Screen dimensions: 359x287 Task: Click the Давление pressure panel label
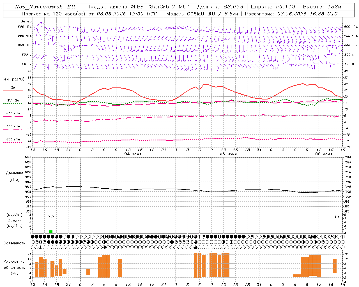pyautogui.click(x=15, y=173)
